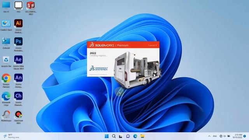249x140 pixels.
Task: Open the Windows Start menu
Action: pyautogui.click(x=107, y=136)
